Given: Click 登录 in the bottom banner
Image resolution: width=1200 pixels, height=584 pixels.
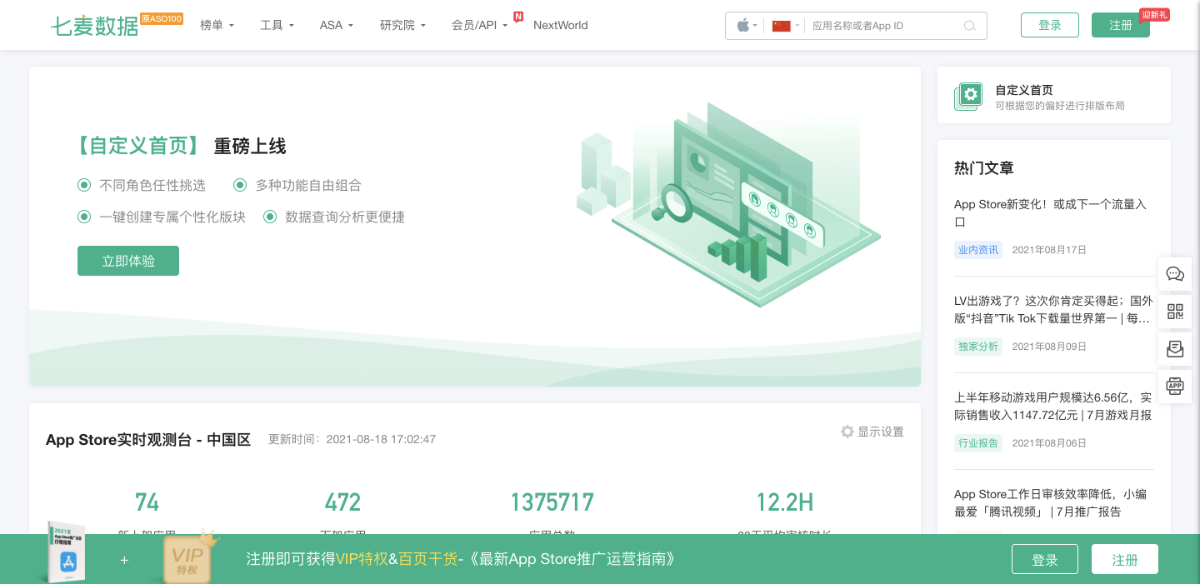Looking at the screenshot, I should click(x=1045, y=560).
